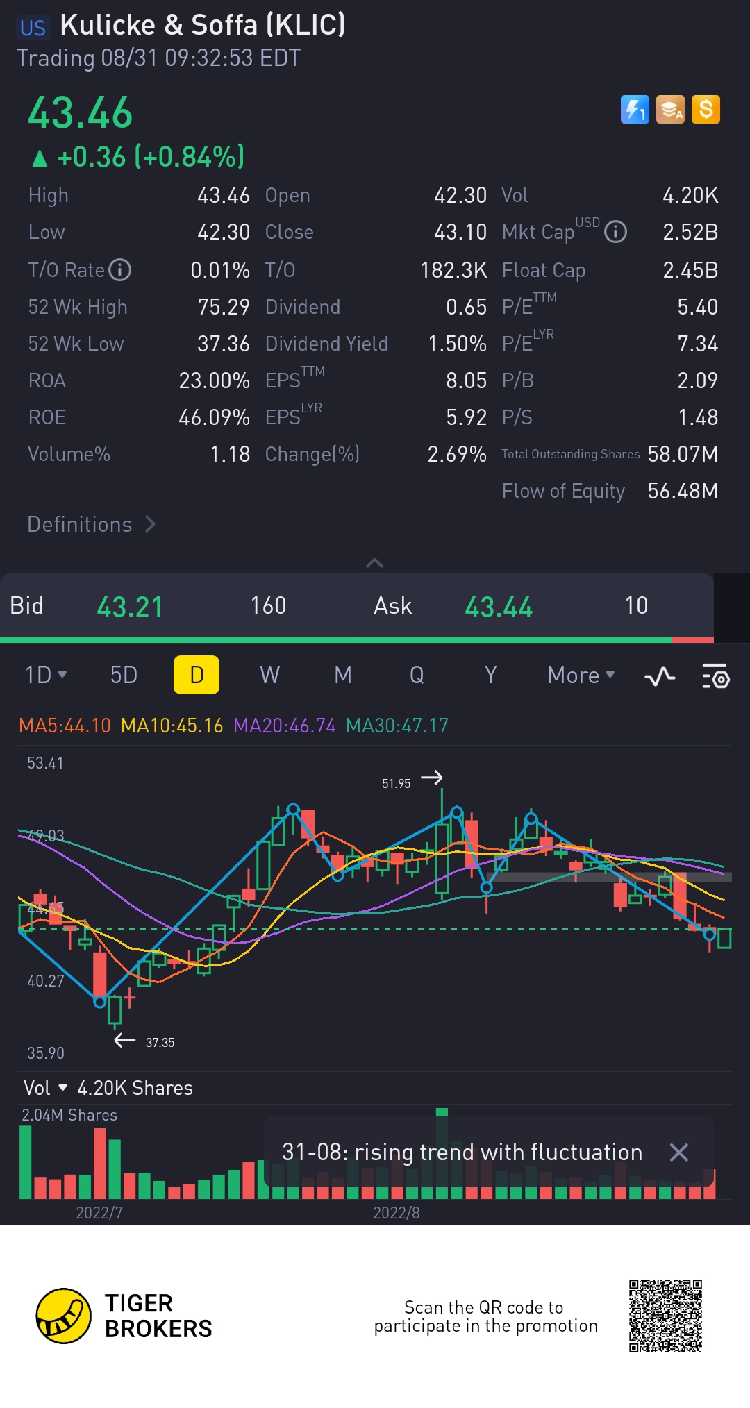The width and height of the screenshot is (750, 1408).
Task: Tap the Tiger Brokers logo
Action: pos(124,1316)
